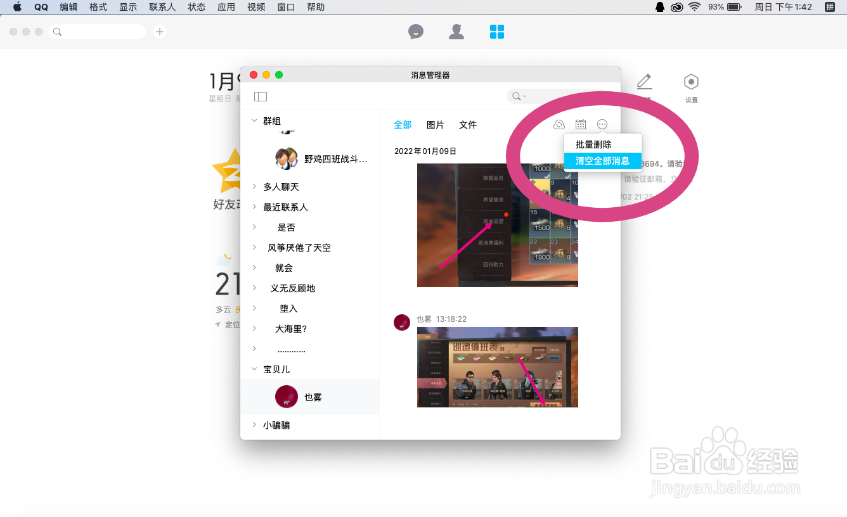Switch to the 全部 tab
This screenshot has width=847, height=517.
pyautogui.click(x=403, y=125)
